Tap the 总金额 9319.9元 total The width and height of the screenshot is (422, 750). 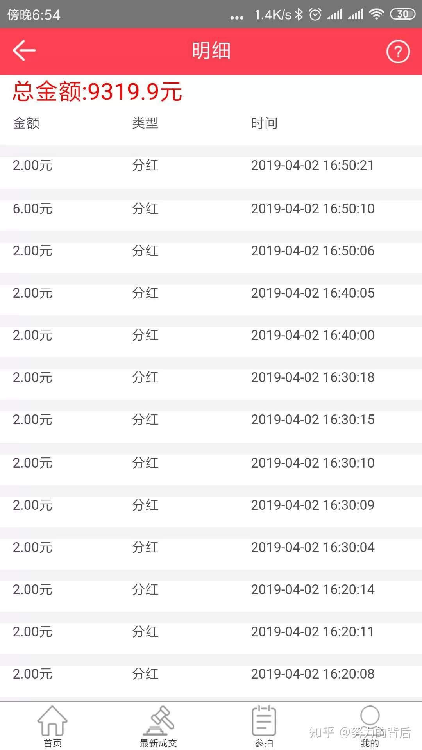97,92
